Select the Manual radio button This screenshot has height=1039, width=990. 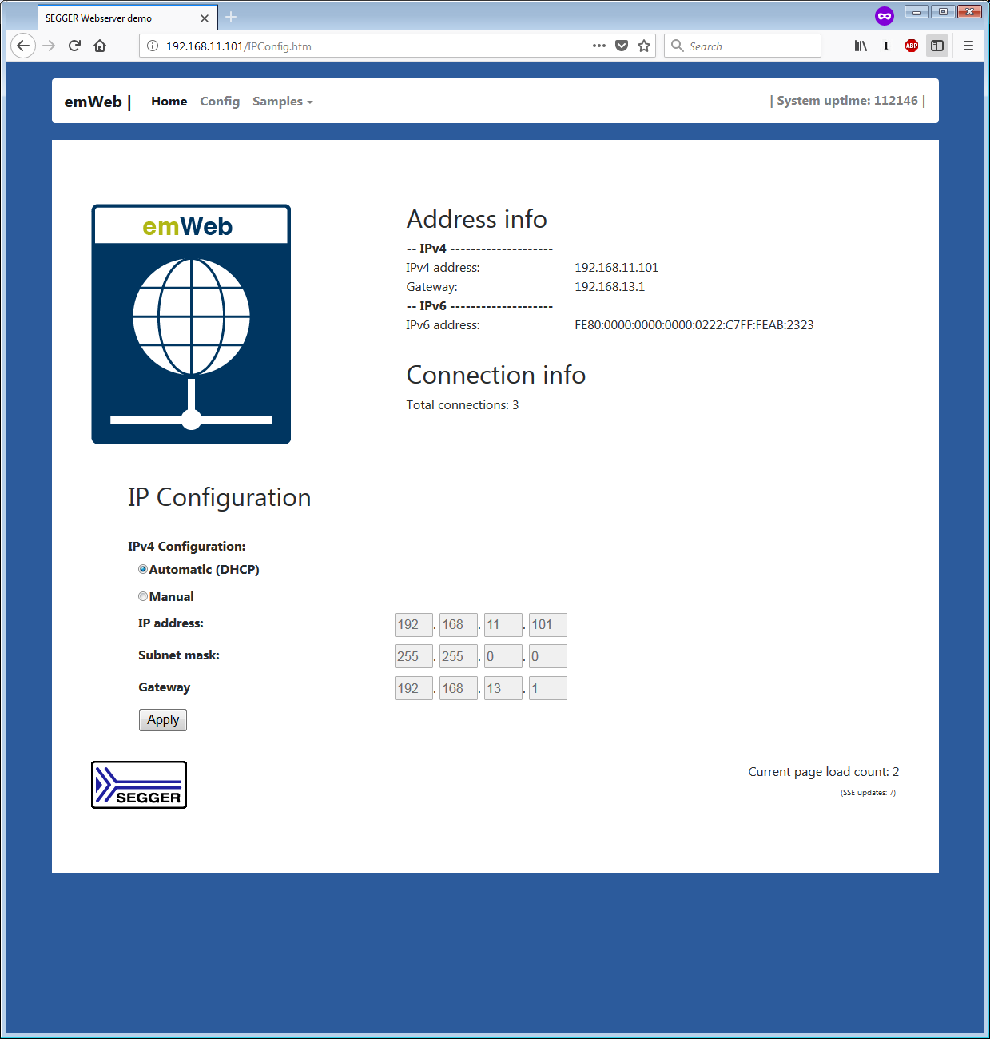[x=143, y=596]
